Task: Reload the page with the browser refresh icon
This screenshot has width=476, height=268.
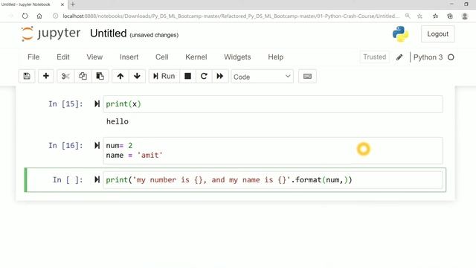Action: 25,16
